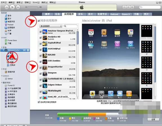
Task: Switch to cover flow view button
Action: [x=132, y=7]
